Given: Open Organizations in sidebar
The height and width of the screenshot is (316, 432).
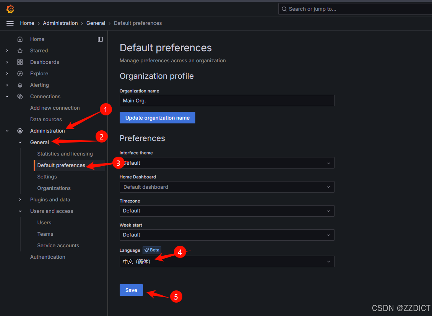Looking at the screenshot, I should (54, 188).
